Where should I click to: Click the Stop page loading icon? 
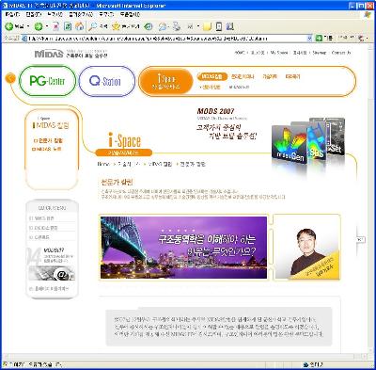56,26
